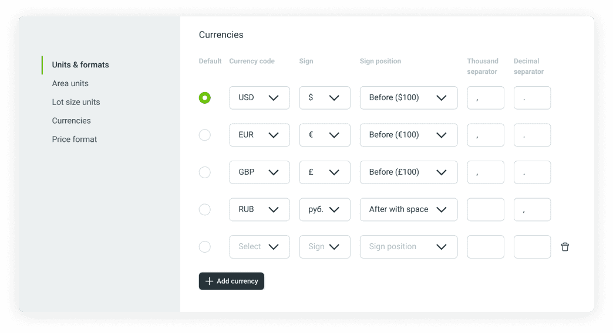This screenshot has height=333, width=613.
Task: Select the USD default radio button
Action: pyautogui.click(x=204, y=98)
